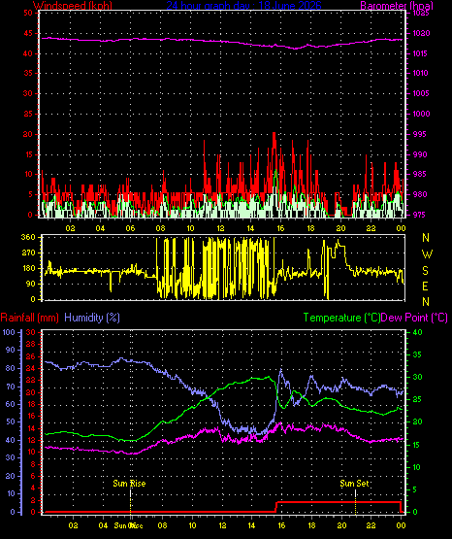Click the "18" rainfall axis value
This screenshot has height=539, width=452.
31,404
